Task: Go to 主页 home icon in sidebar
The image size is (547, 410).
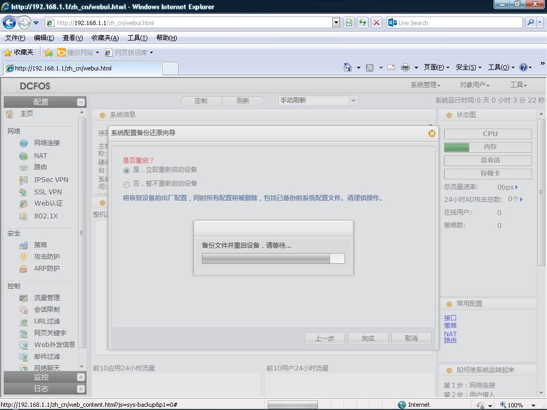Action: 10,114
